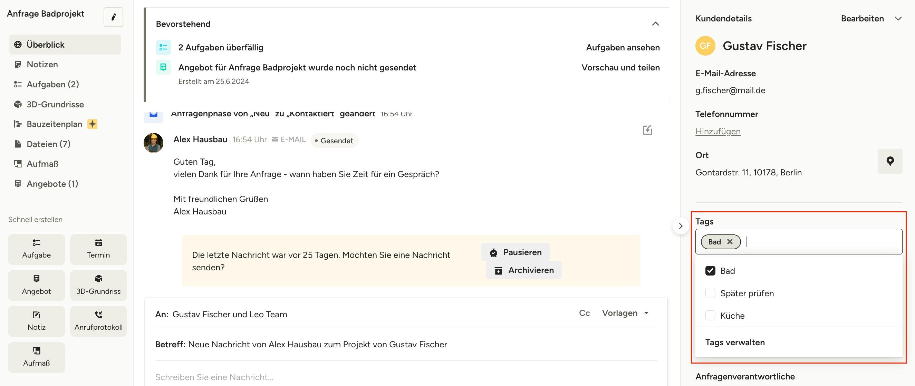
Task: Click the GF avatar of Gustav Fischer
Action: [705, 46]
